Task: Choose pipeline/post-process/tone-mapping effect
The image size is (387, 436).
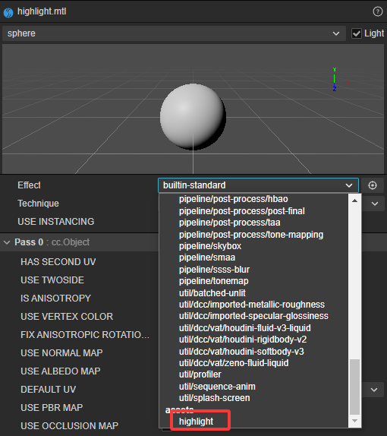Action: (x=251, y=235)
